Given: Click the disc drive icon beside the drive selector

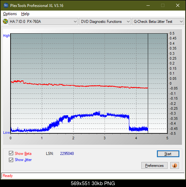Looking at the screenshot, I should 5,21.
